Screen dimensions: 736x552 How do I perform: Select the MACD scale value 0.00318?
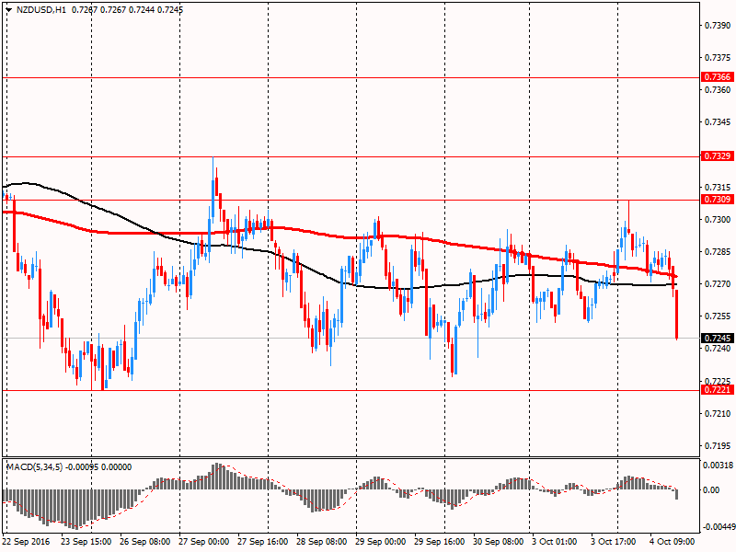point(718,466)
